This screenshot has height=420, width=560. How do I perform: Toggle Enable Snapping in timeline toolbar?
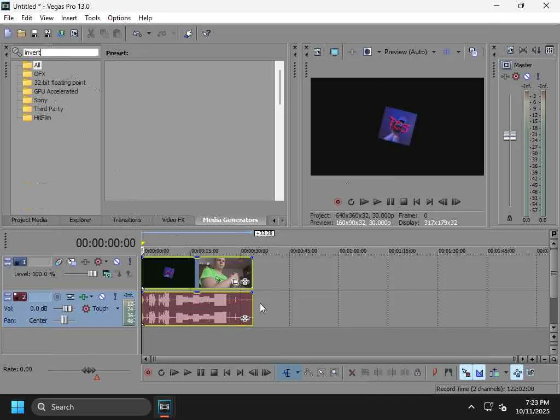click(466, 373)
